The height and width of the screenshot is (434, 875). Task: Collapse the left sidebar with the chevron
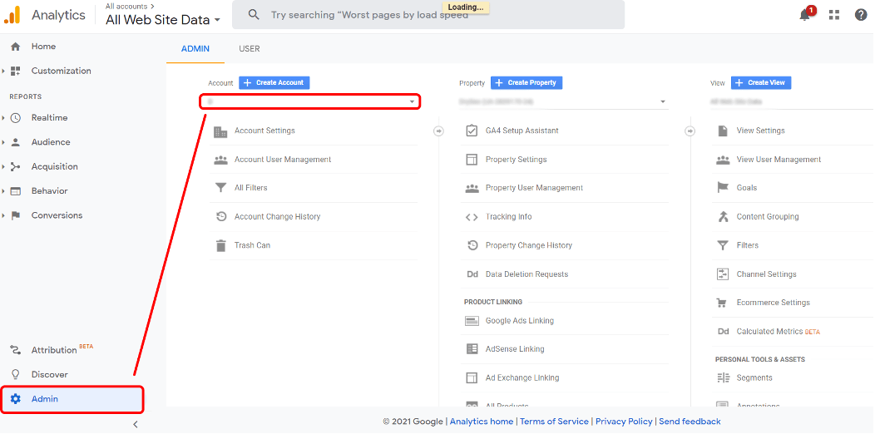pyautogui.click(x=135, y=425)
